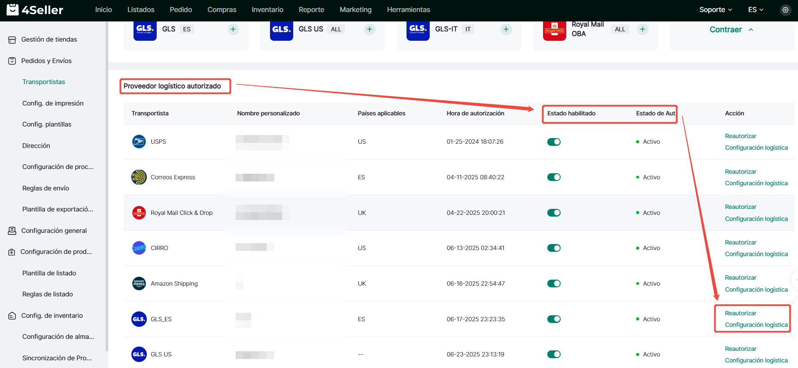The image size is (798, 368).
Task: Open Plantilla de listado in sidebar
Action: coord(49,273)
